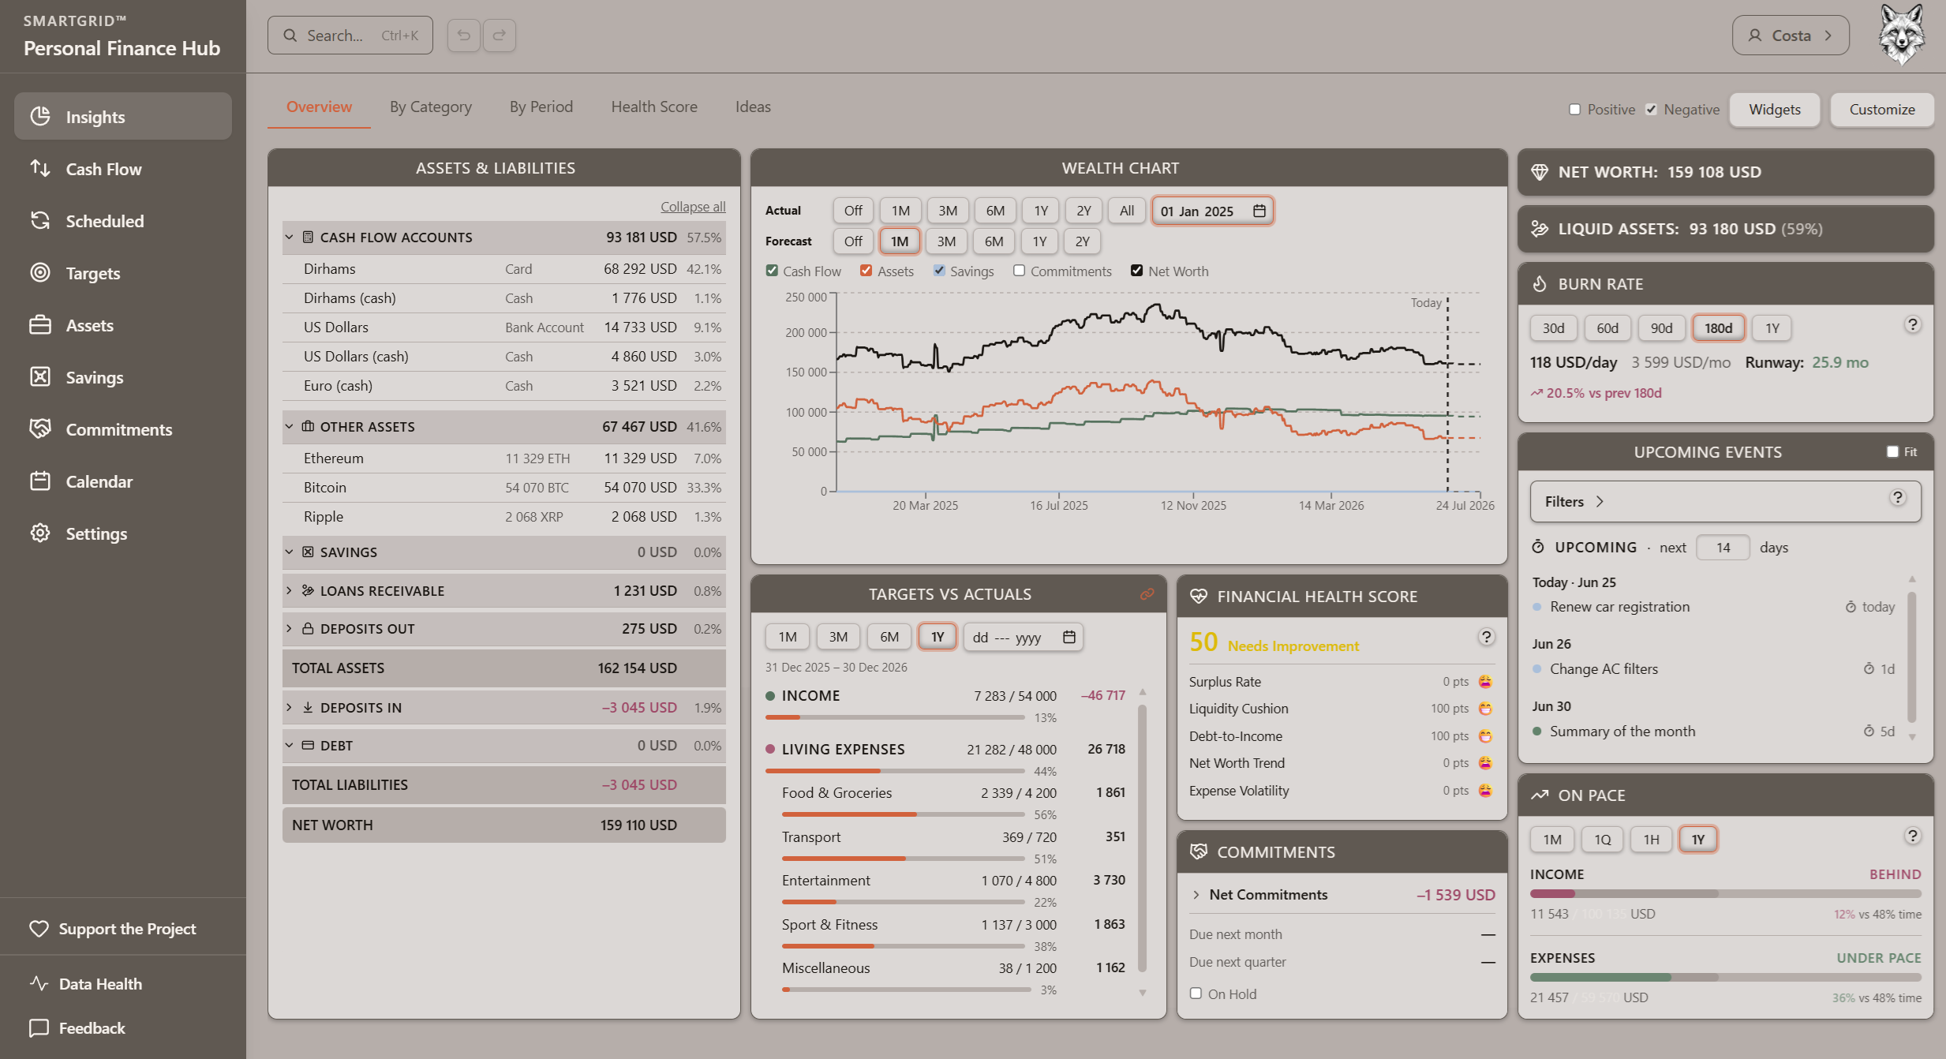This screenshot has height=1059, width=1946.
Task: Click the On Pace Income progress bar
Action: (x=1725, y=894)
